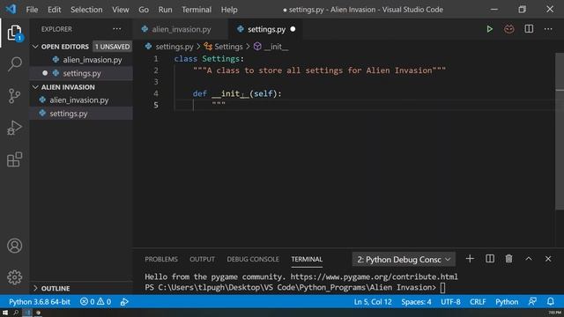Change indentation via Spaces: 4
This screenshot has width=564, height=317.
pos(416,302)
